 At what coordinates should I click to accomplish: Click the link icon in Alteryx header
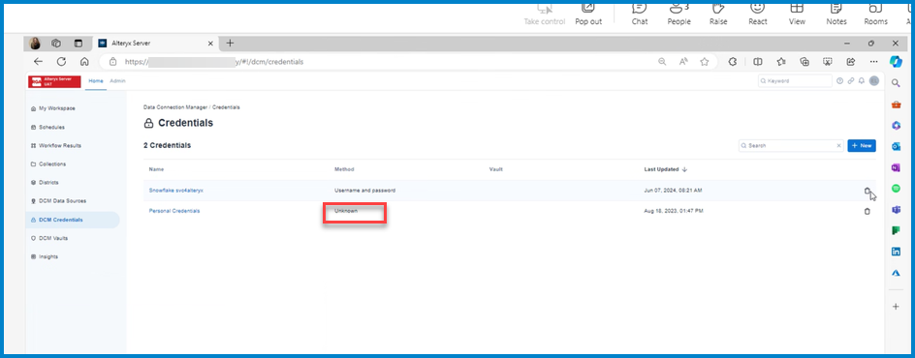coord(851,81)
